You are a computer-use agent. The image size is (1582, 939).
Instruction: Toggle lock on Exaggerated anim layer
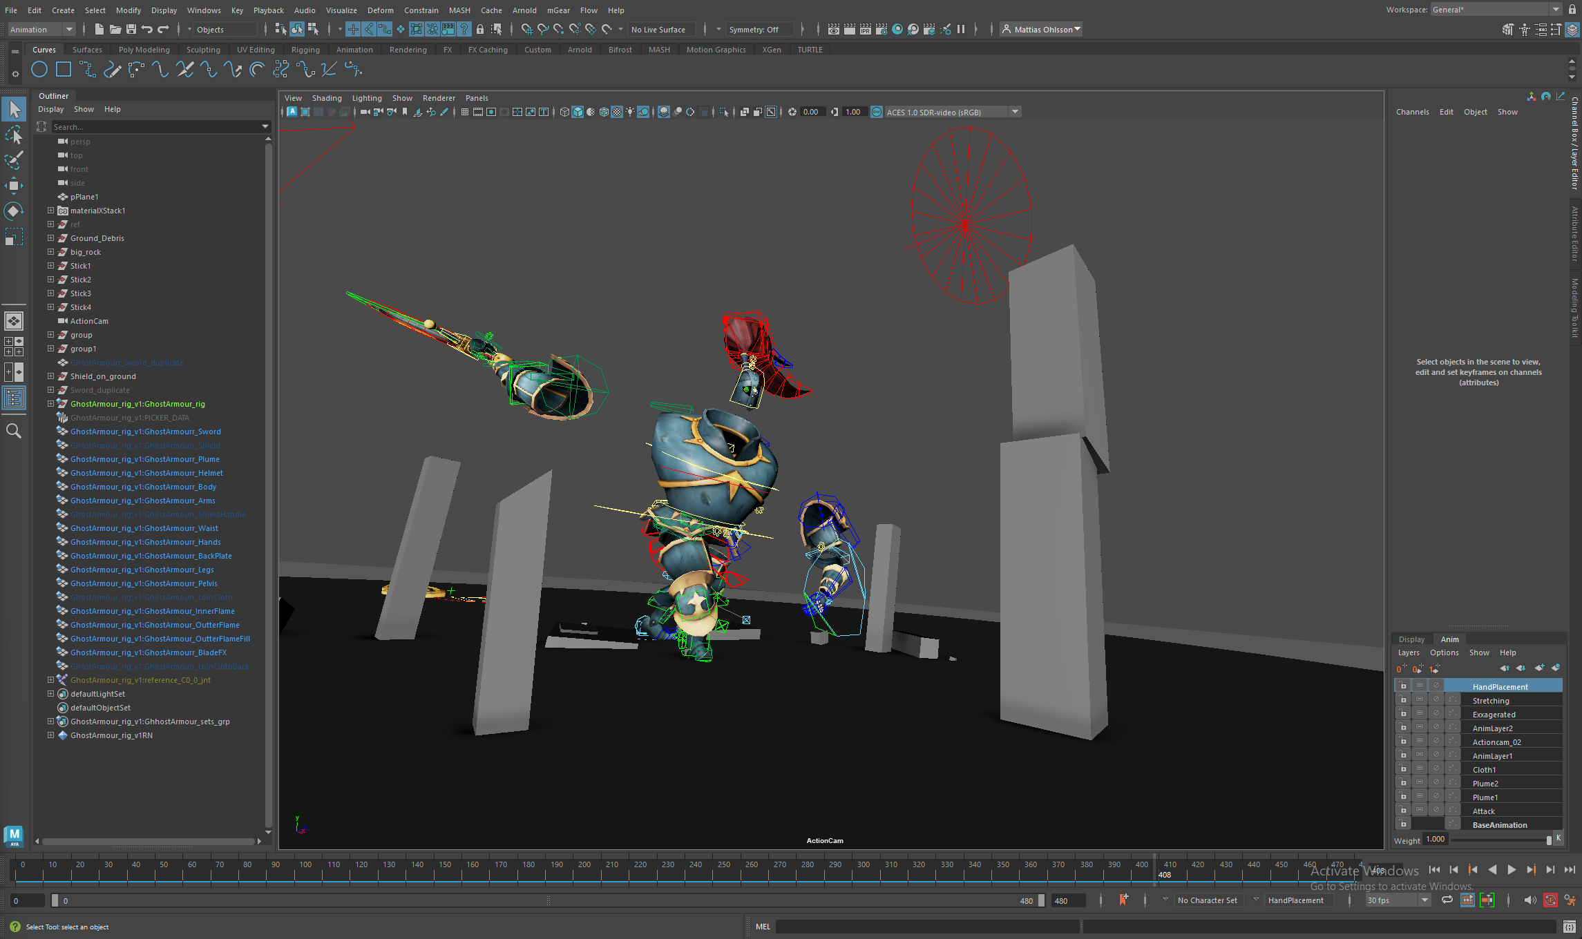point(1403,714)
